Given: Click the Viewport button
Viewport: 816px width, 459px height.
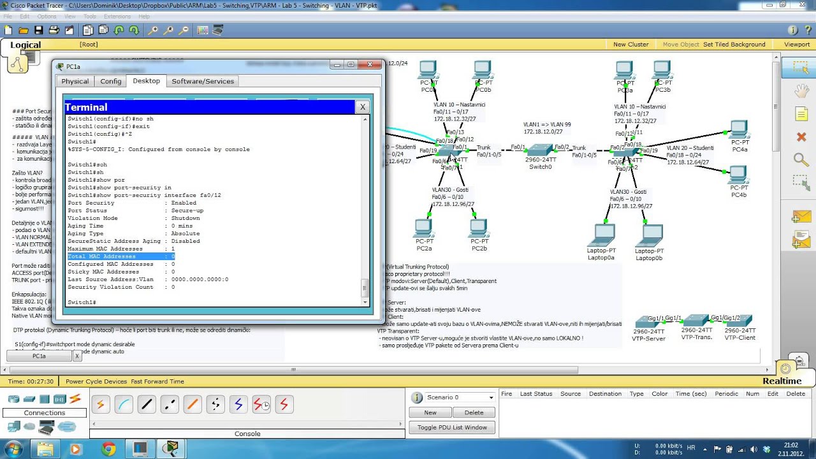Looking at the screenshot, I should tap(797, 45).
